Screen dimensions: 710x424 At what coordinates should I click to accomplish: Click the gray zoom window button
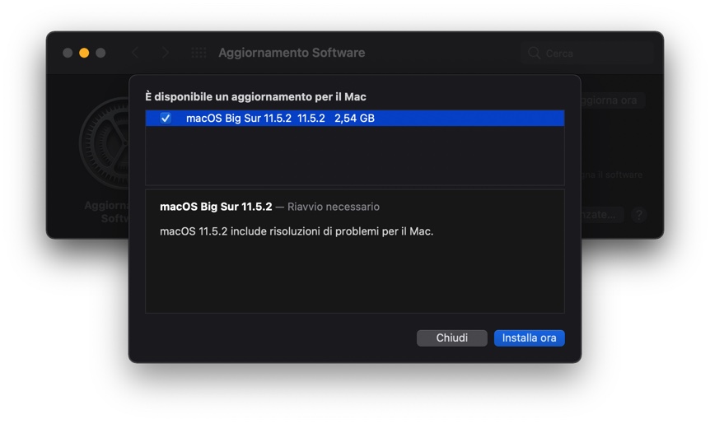(100, 53)
